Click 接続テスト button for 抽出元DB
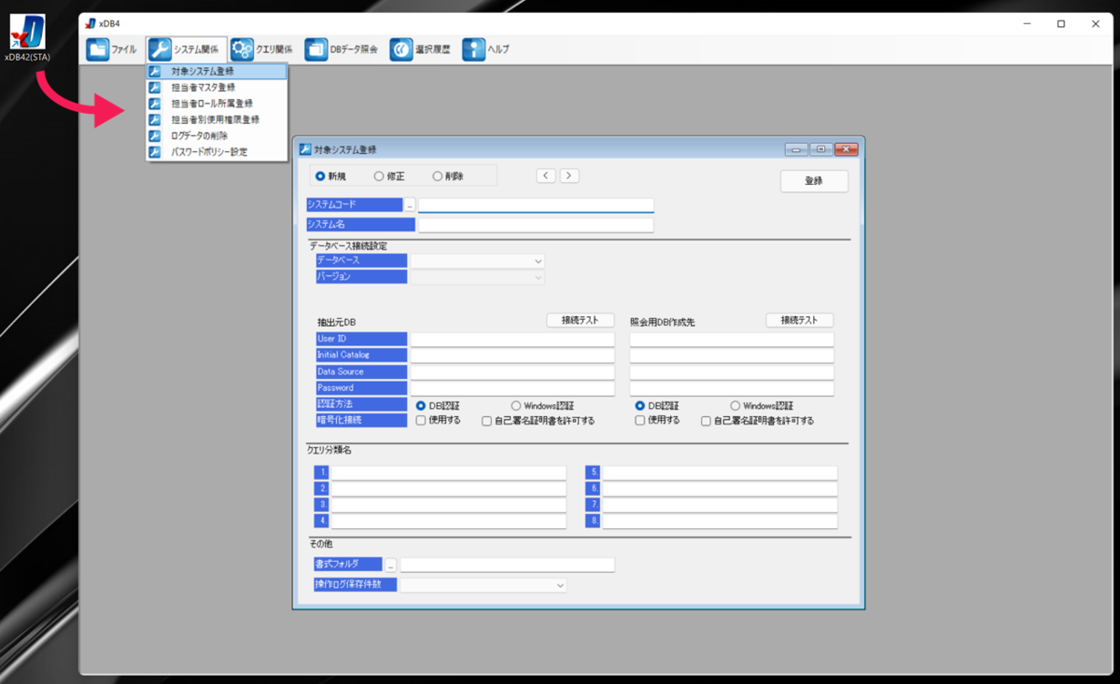Image resolution: width=1120 pixels, height=684 pixels. point(581,320)
